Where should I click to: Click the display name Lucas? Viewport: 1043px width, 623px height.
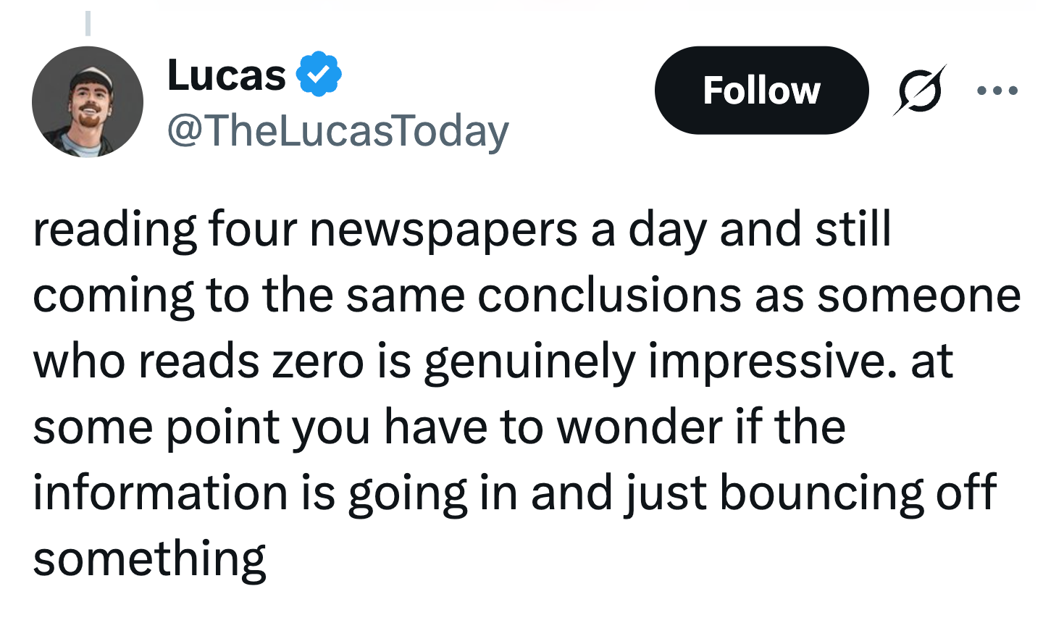coord(227,75)
